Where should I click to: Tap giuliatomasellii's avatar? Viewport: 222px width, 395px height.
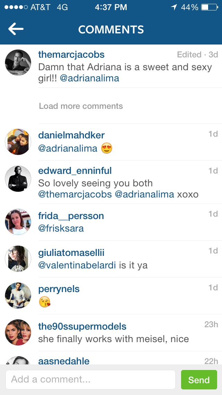click(x=18, y=258)
